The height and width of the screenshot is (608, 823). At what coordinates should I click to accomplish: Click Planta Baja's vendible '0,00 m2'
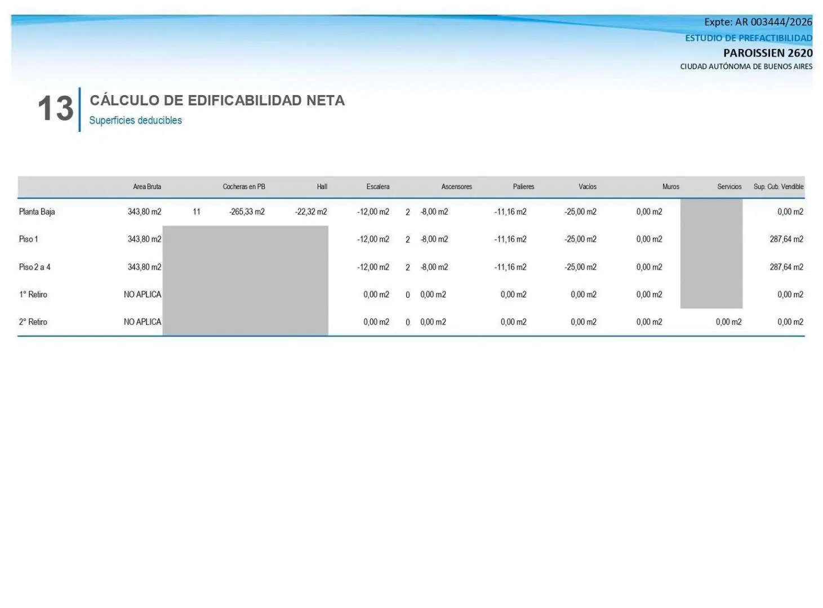[x=791, y=212]
